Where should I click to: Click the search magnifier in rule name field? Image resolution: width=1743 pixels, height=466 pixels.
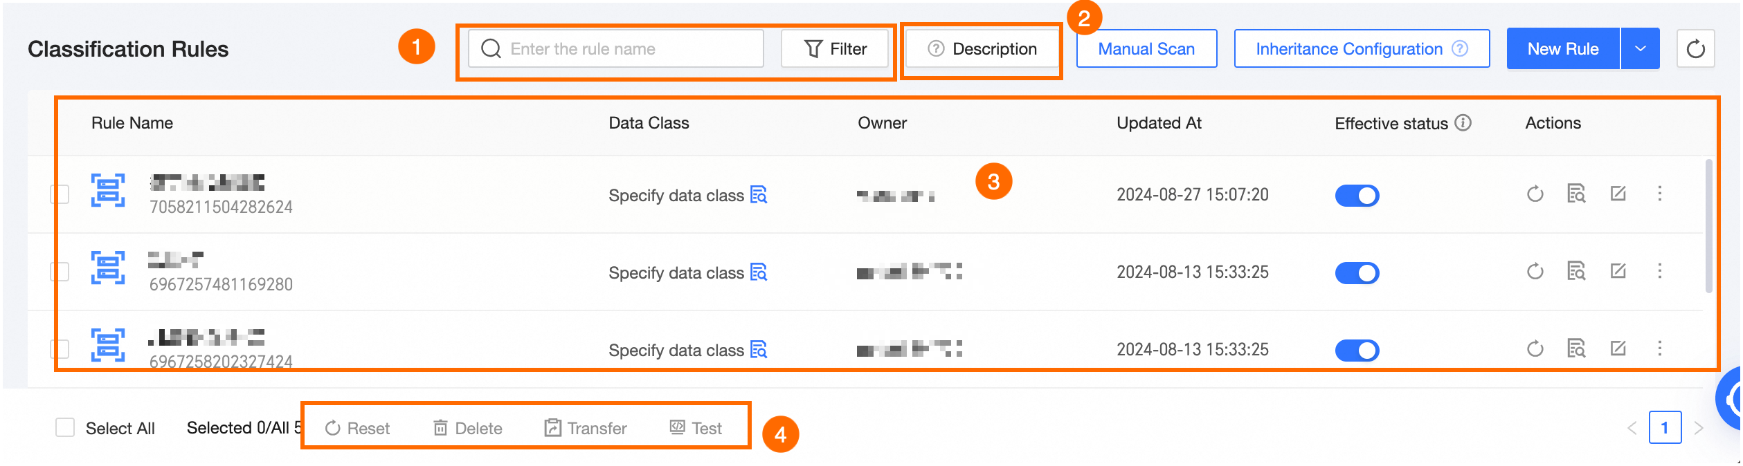pyautogui.click(x=491, y=48)
